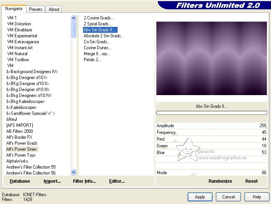Select the Alf's Border FX category
This screenshot has height=204, width=271.
pos(19,137)
